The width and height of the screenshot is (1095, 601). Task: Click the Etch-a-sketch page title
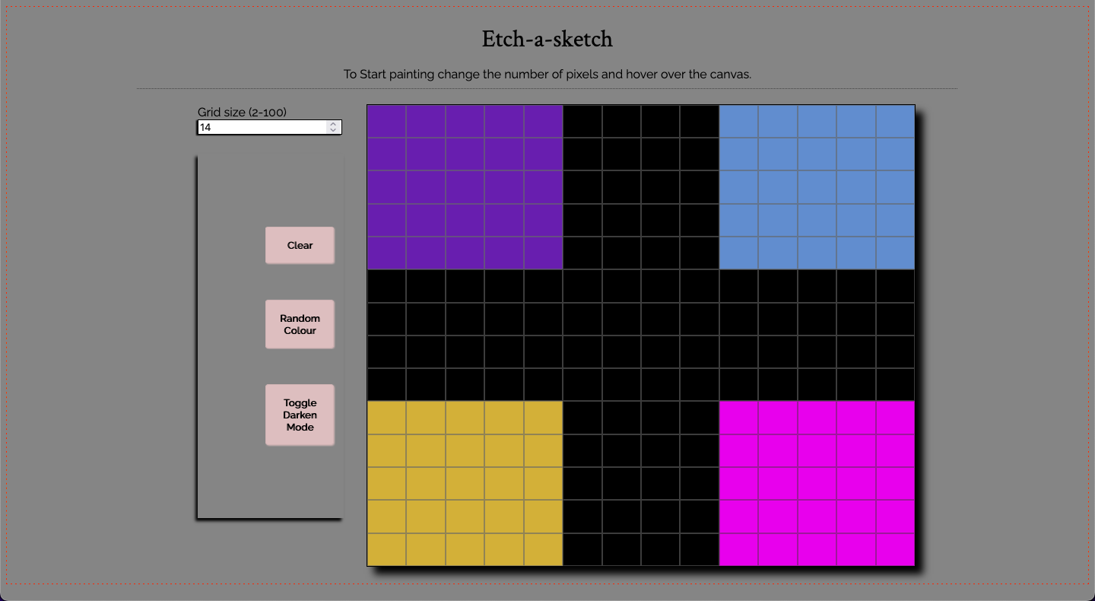tap(547, 39)
